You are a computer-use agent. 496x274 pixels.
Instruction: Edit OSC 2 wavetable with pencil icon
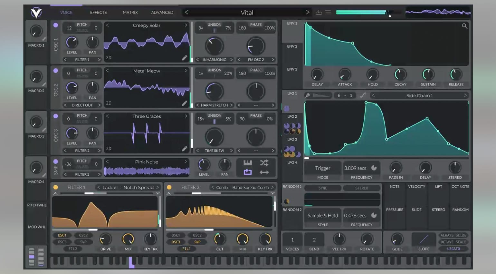click(x=184, y=103)
